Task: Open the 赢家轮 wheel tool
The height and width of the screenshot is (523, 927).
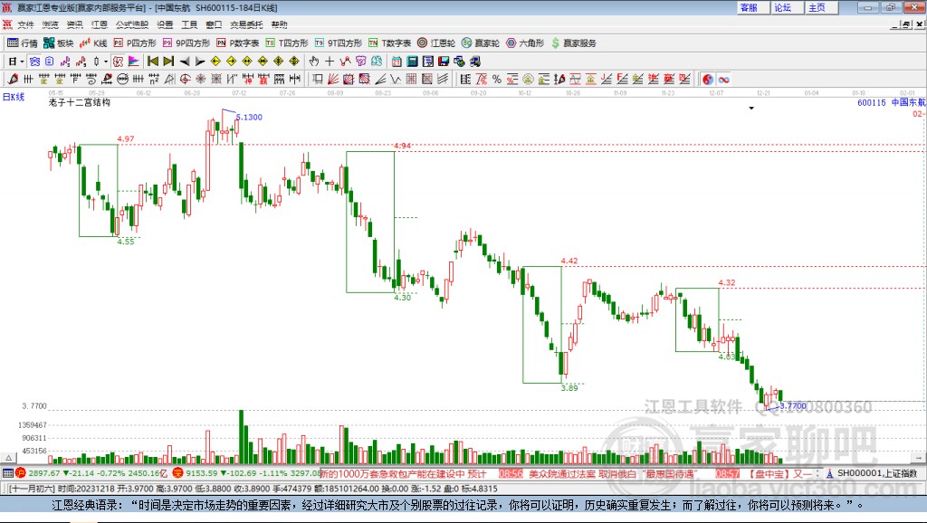Action: (x=481, y=43)
